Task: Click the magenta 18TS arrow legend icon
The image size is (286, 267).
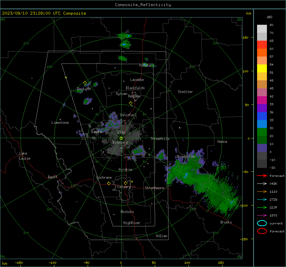Action: (x=262, y=216)
